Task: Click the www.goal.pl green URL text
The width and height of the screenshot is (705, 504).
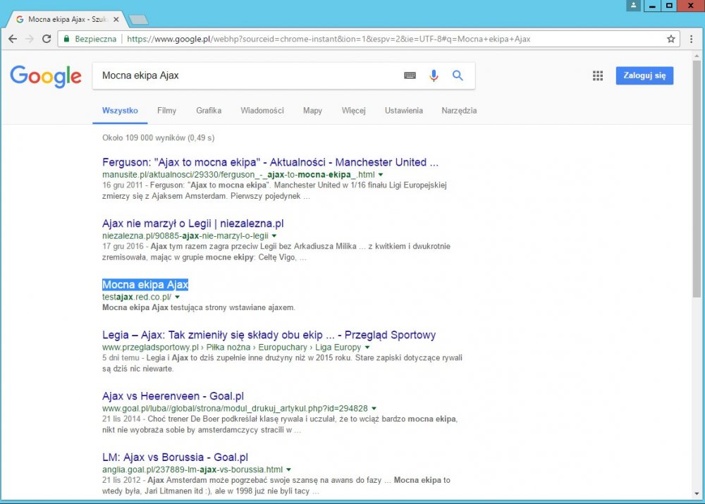Action: point(235,408)
